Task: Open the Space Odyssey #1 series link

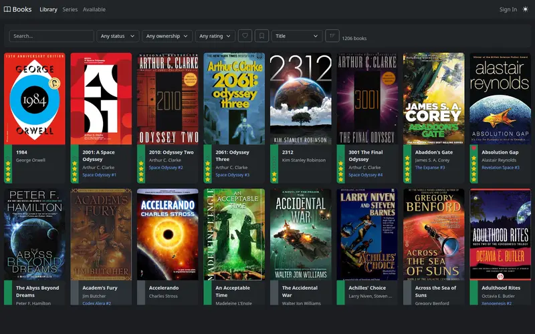Action: pyautogui.click(x=99, y=175)
